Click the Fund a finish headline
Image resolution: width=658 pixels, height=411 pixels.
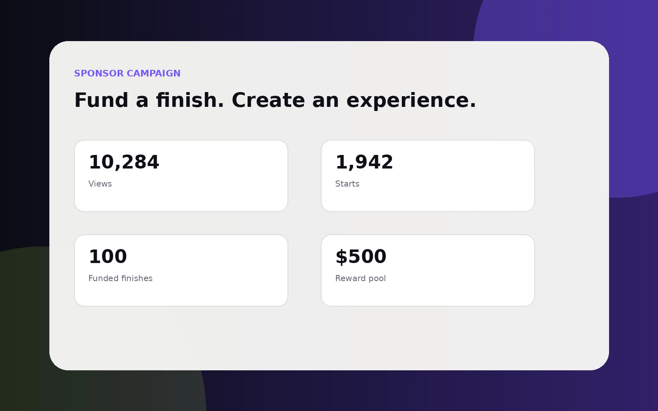click(x=275, y=100)
